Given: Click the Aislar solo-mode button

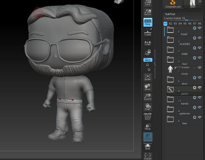Looking at the screenshot, I should [x=148, y=146].
